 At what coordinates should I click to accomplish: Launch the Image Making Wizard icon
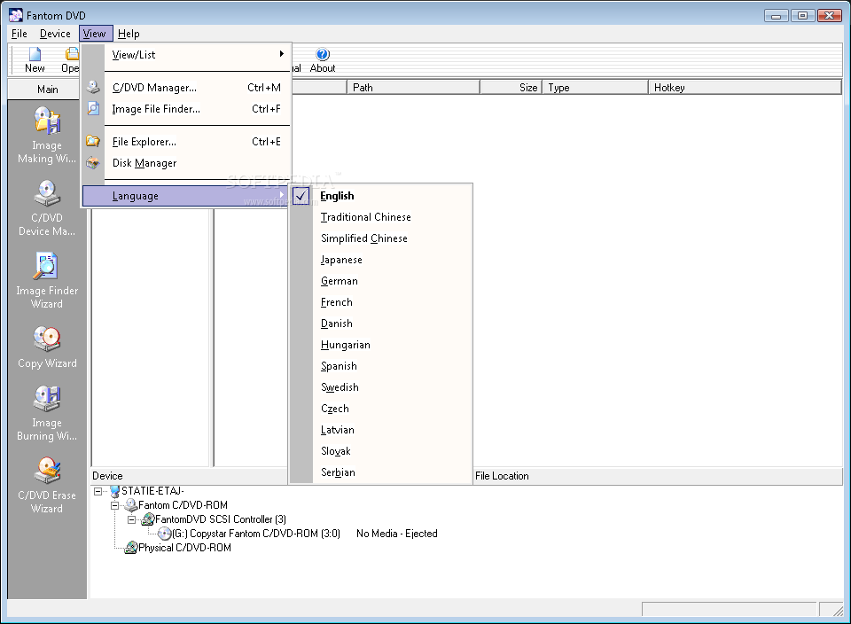pos(47,121)
